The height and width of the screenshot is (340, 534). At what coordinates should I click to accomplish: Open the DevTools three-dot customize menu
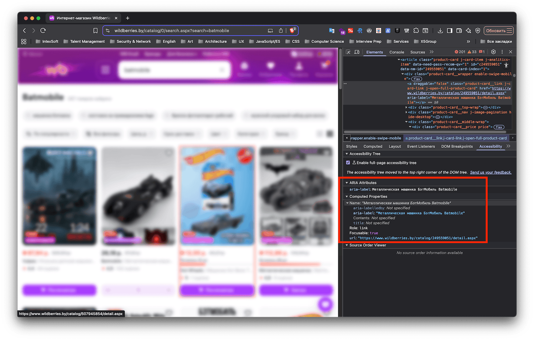point(502,52)
